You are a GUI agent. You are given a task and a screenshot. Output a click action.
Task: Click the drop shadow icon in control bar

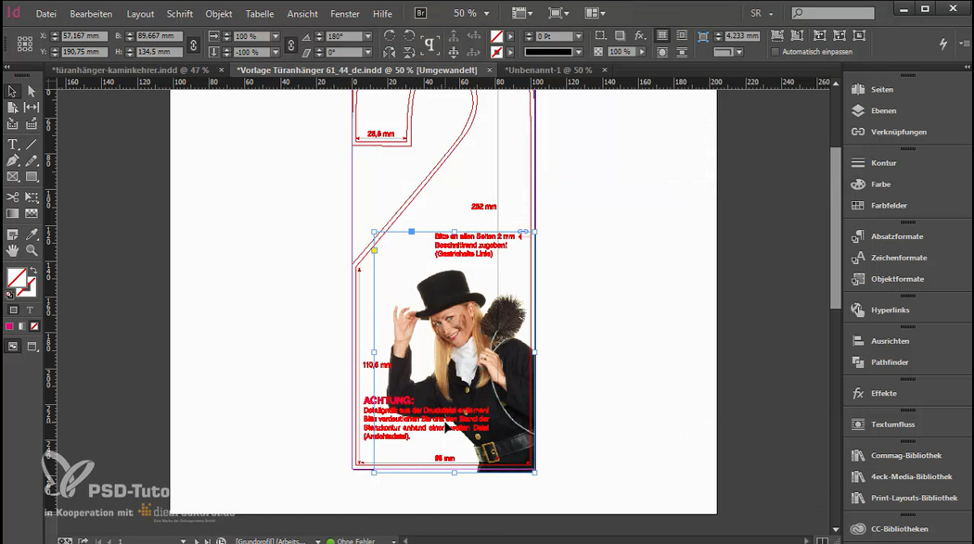point(620,35)
